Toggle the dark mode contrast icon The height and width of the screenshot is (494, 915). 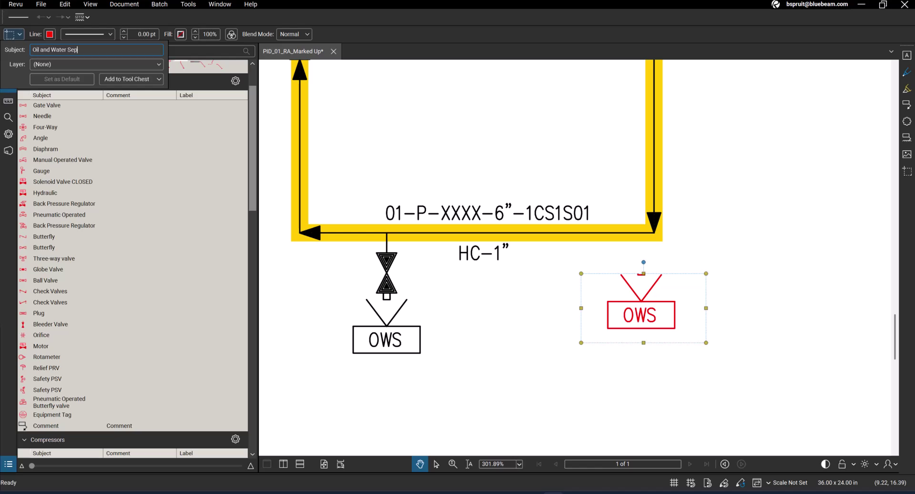(x=825, y=464)
